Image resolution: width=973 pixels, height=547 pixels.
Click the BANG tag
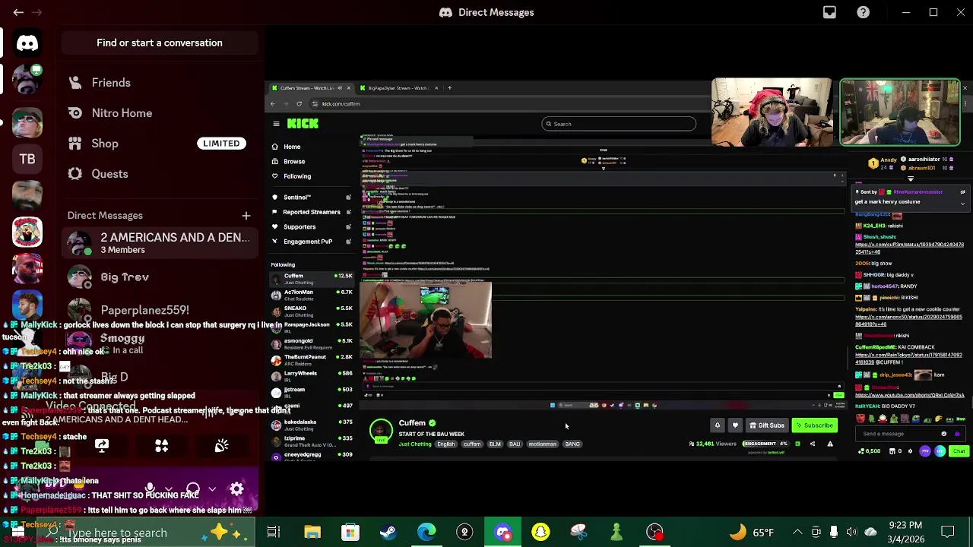pyautogui.click(x=572, y=444)
